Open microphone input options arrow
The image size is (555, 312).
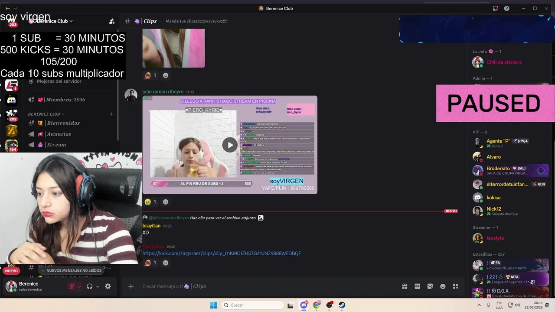[79, 286]
